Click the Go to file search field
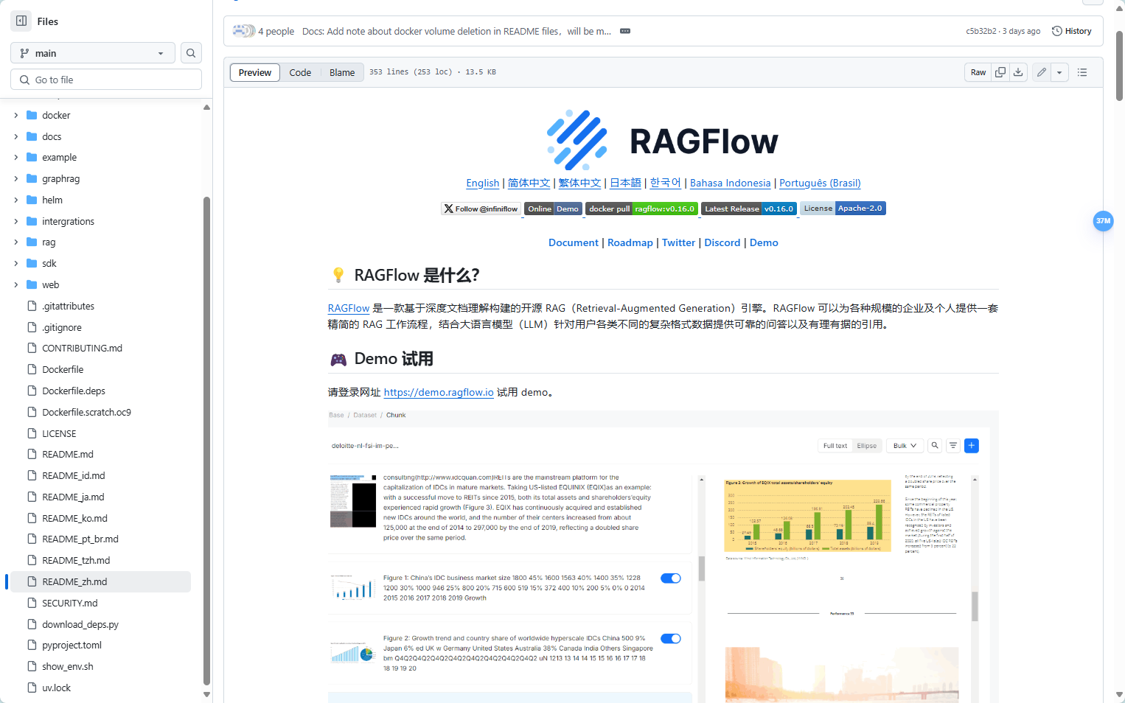This screenshot has width=1125, height=703. pos(106,80)
